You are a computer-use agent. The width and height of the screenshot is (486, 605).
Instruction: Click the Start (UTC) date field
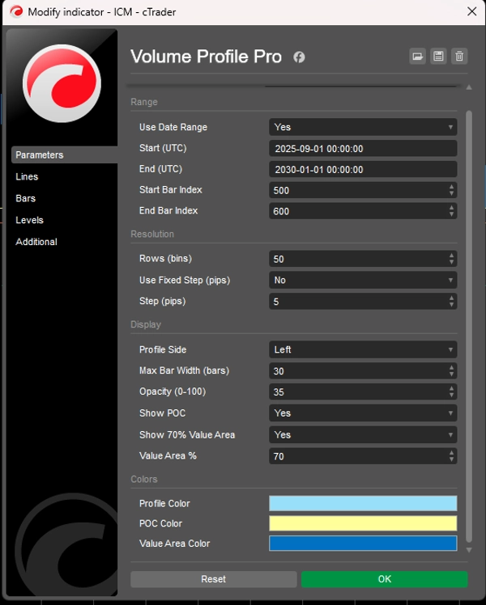(x=363, y=149)
